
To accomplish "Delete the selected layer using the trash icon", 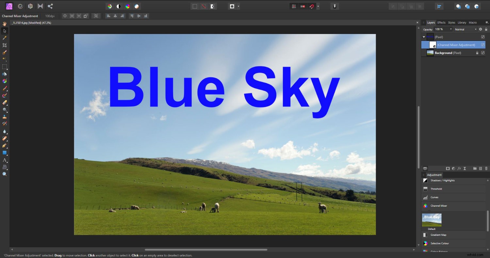I will (486, 168).
